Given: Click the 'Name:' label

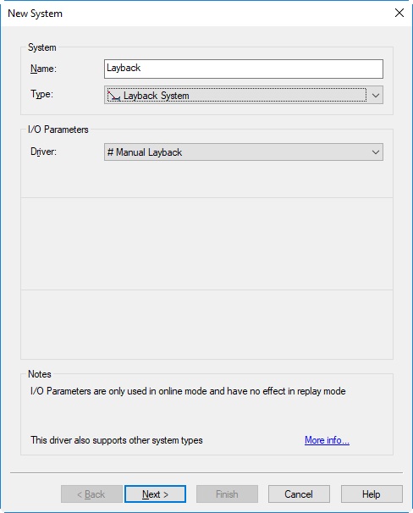Looking at the screenshot, I should [x=43, y=69].
